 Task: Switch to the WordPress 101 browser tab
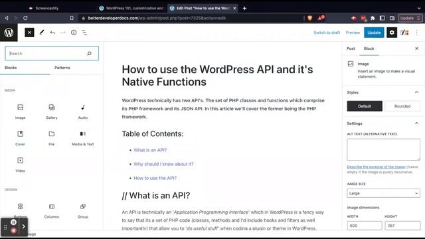pyautogui.click(x=131, y=8)
